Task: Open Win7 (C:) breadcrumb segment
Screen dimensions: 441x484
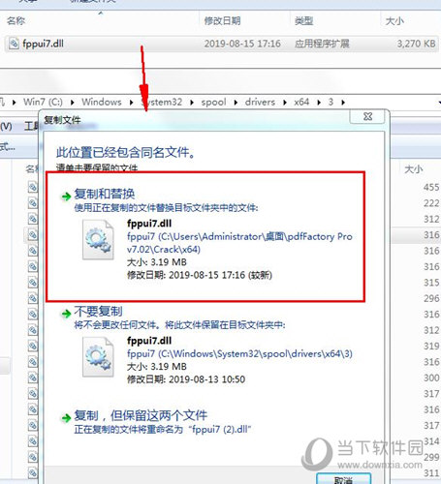Action: pos(43,102)
